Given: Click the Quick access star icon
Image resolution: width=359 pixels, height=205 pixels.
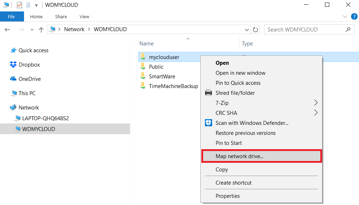Looking at the screenshot, I should pos(13,50).
